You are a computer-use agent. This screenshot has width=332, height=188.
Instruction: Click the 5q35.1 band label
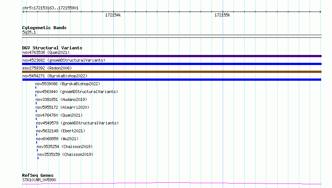(29, 32)
